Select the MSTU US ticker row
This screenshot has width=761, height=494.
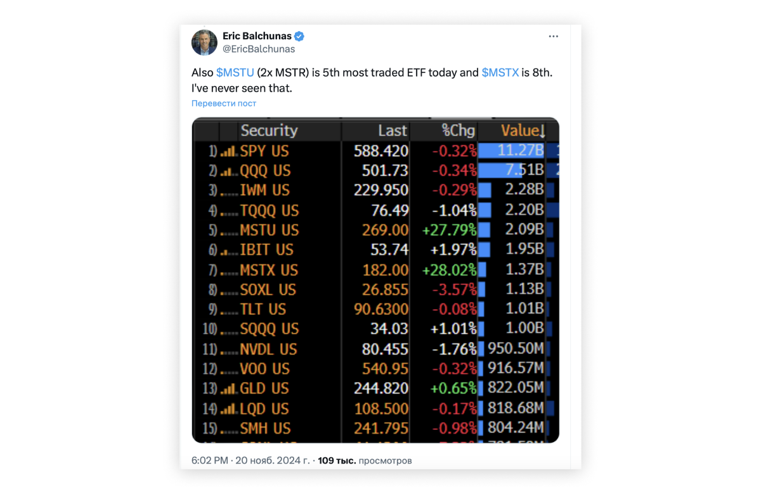click(x=269, y=230)
